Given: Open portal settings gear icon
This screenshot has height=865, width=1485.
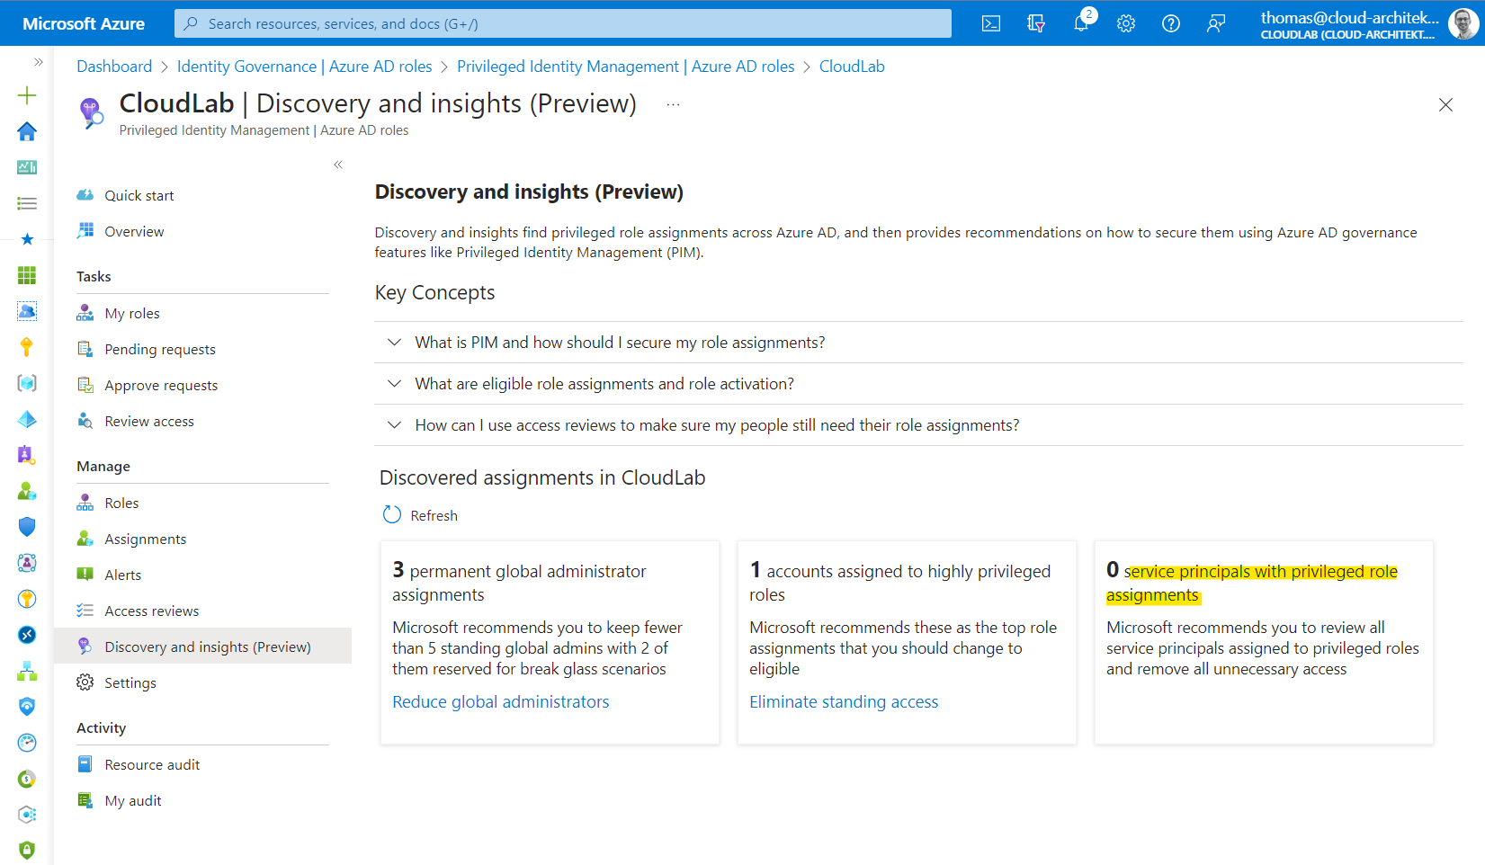Looking at the screenshot, I should click(x=1126, y=23).
